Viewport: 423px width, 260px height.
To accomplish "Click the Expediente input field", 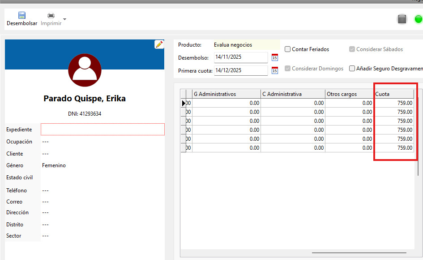I will coord(103,130).
